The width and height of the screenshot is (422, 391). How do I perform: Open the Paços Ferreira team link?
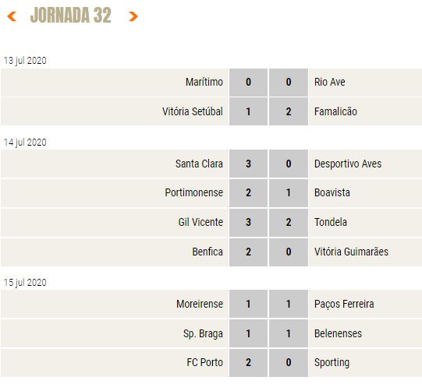coord(344,304)
